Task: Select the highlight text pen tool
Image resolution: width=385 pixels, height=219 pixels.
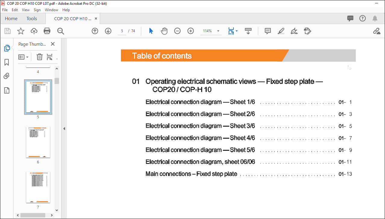Action: tap(281, 31)
